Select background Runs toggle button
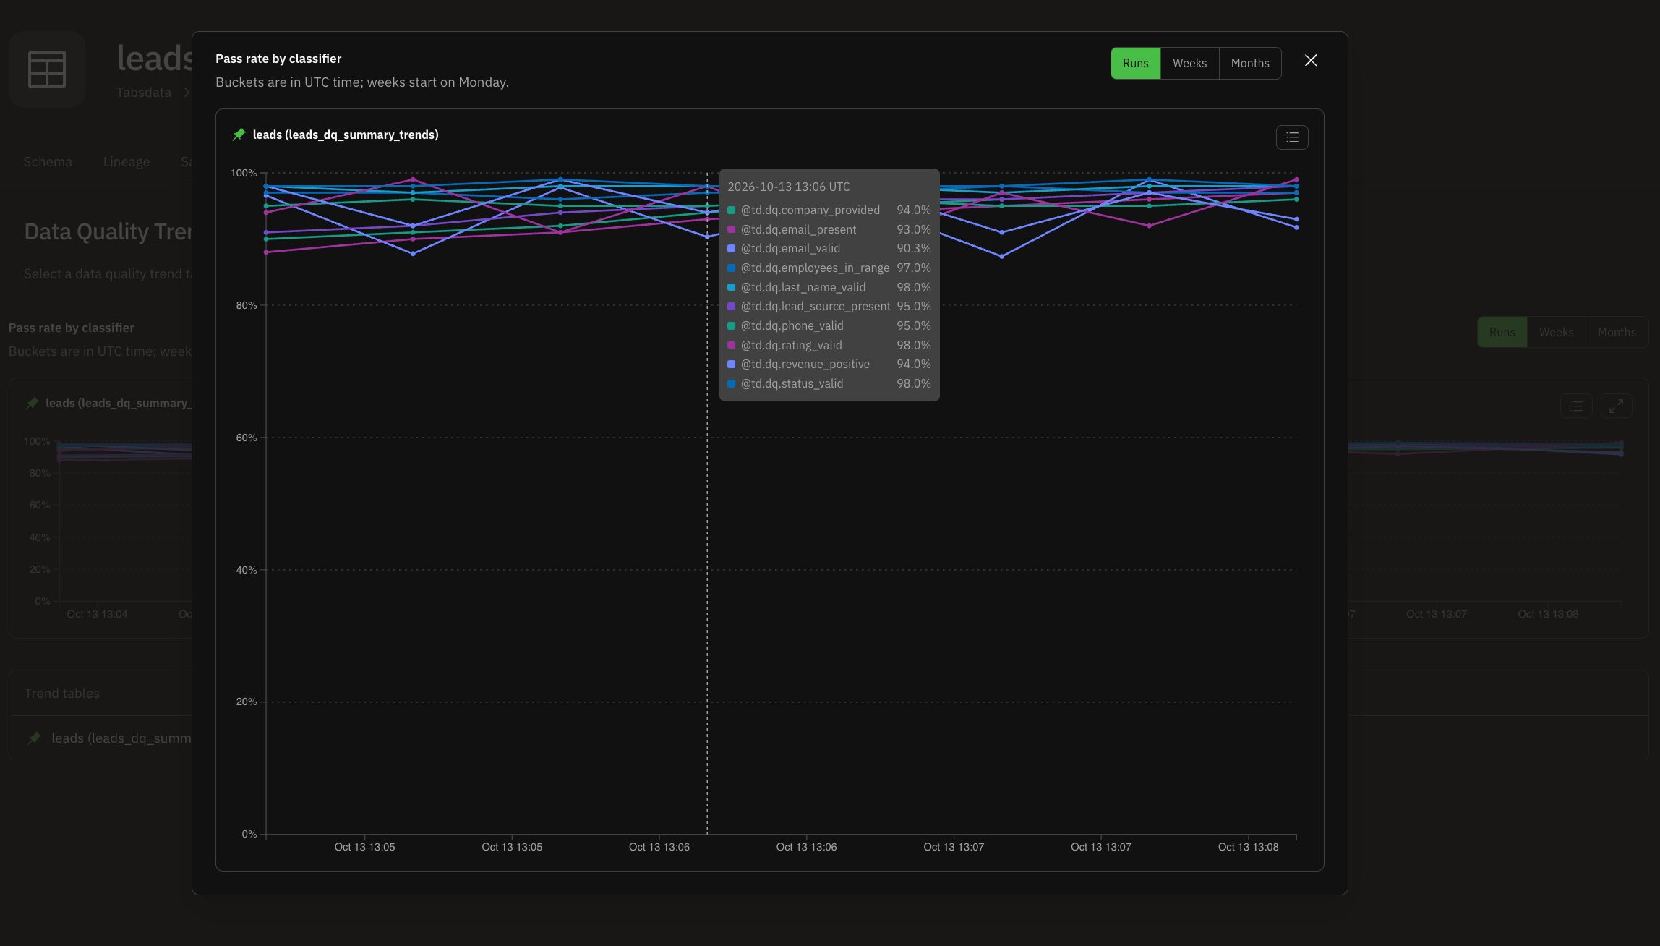The height and width of the screenshot is (946, 1660). pos(1502,332)
